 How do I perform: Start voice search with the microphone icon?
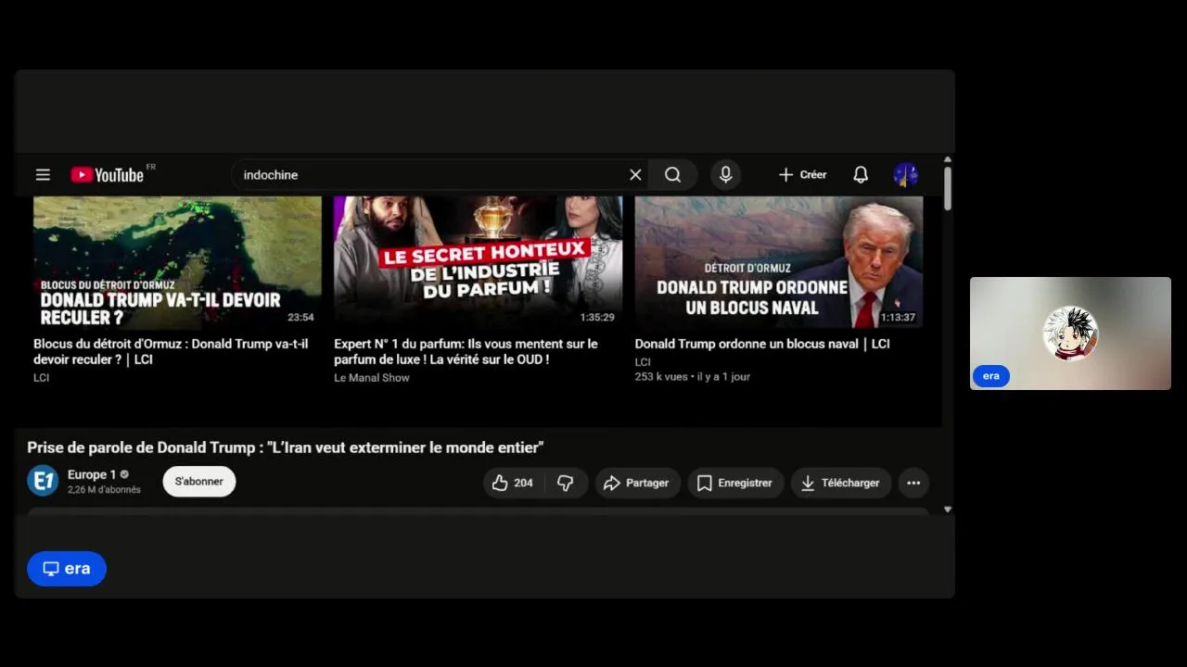click(725, 175)
